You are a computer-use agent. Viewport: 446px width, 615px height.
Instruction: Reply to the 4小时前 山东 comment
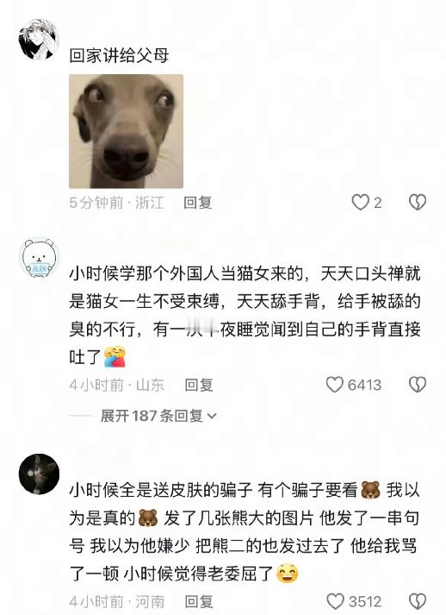[199, 385]
